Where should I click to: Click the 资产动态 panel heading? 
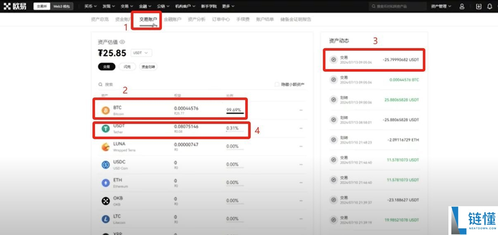click(x=339, y=41)
